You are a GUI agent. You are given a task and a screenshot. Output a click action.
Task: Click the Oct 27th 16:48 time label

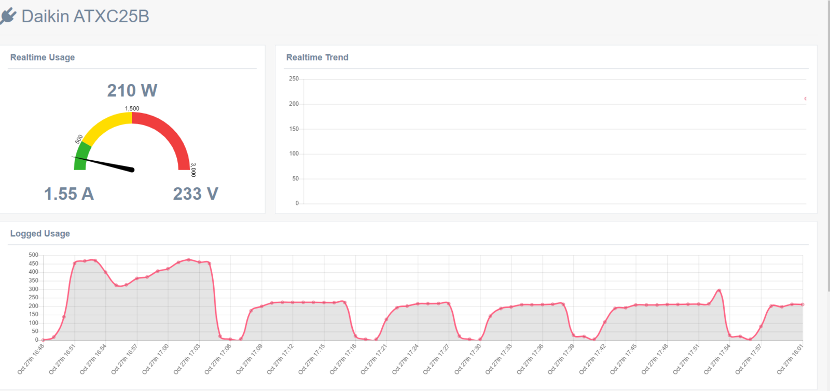tap(31, 359)
